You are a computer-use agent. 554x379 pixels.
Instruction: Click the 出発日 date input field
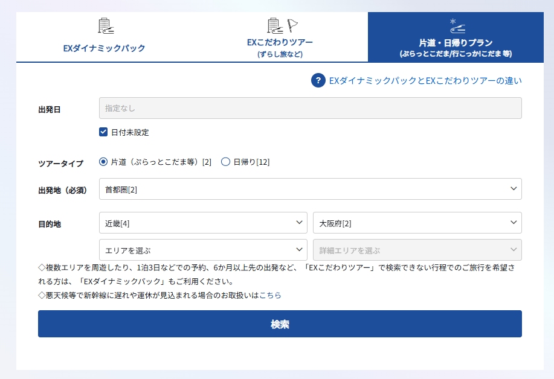point(310,108)
